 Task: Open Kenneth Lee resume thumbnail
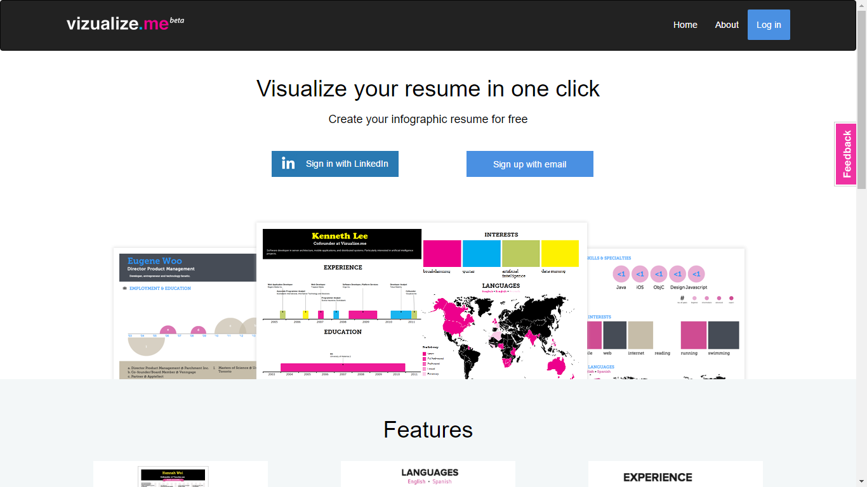pos(421,301)
